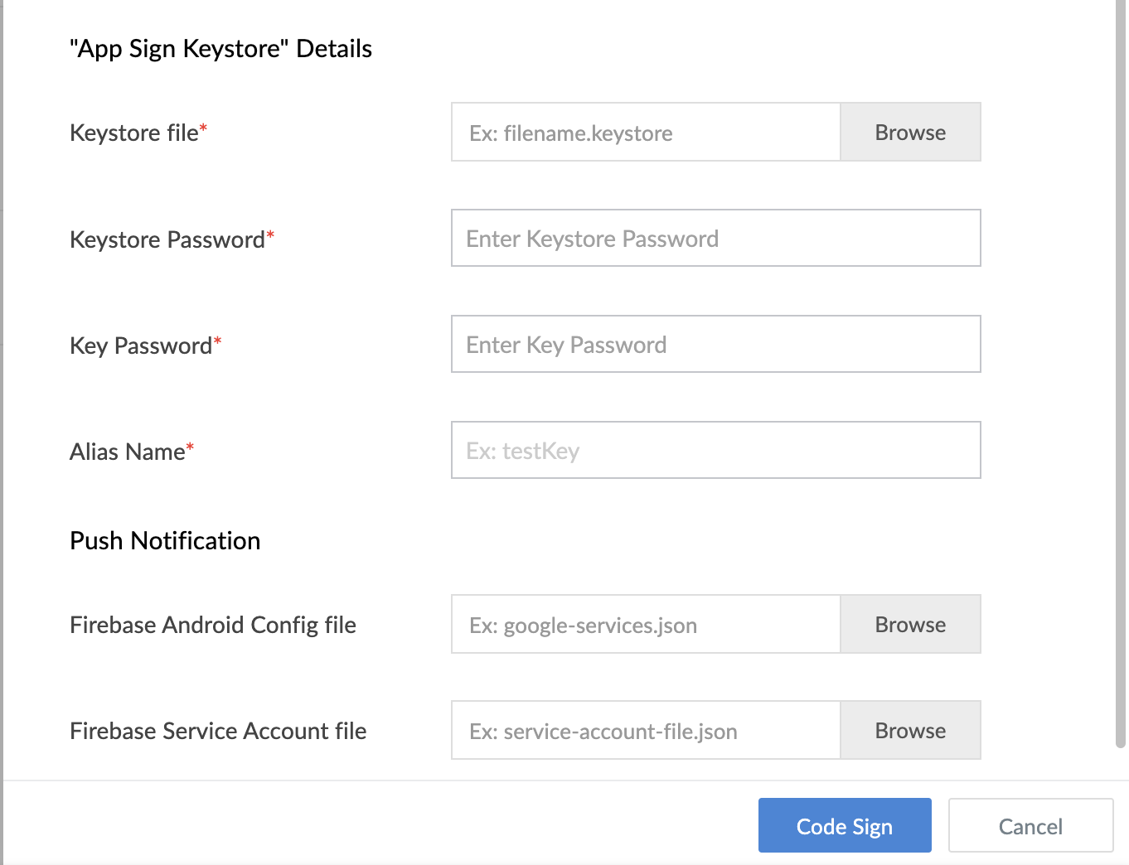
Task: Browse for Firebase Android Config file
Action: [x=910, y=625]
